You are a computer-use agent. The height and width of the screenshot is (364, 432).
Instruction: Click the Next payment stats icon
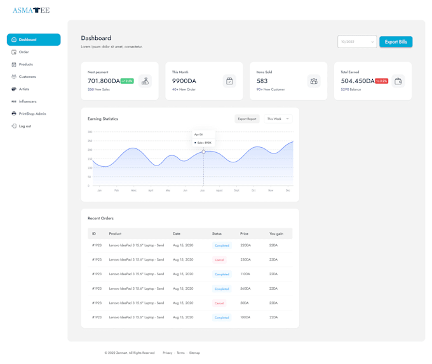tap(145, 81)
